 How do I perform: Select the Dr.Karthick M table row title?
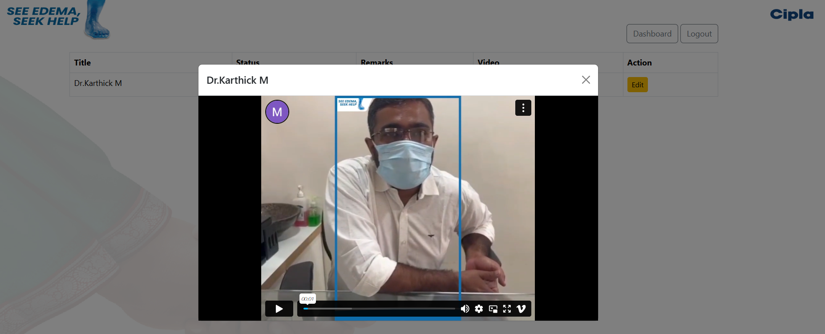click(98, 83)
